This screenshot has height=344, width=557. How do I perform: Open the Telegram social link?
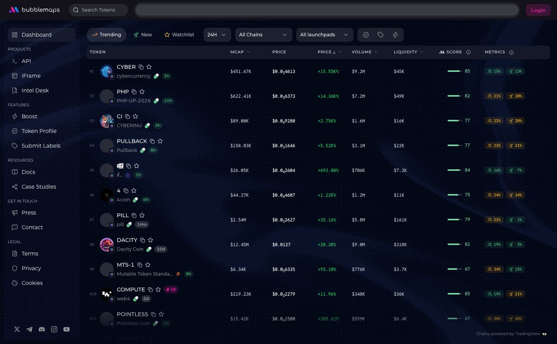click(29, 329)
